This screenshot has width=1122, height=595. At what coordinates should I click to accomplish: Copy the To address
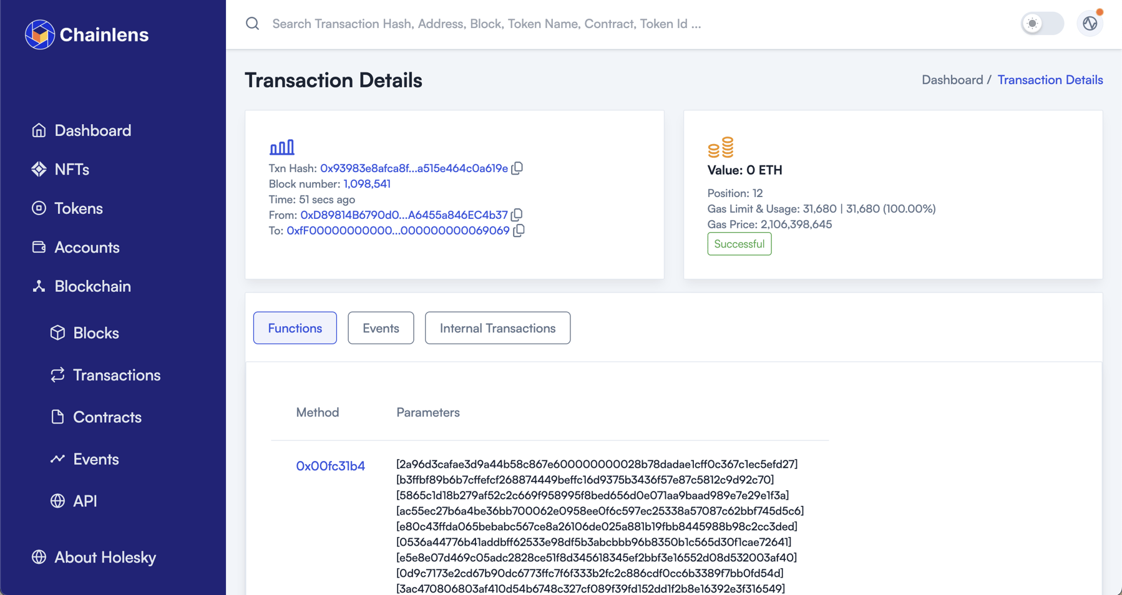tap(519, 231)
